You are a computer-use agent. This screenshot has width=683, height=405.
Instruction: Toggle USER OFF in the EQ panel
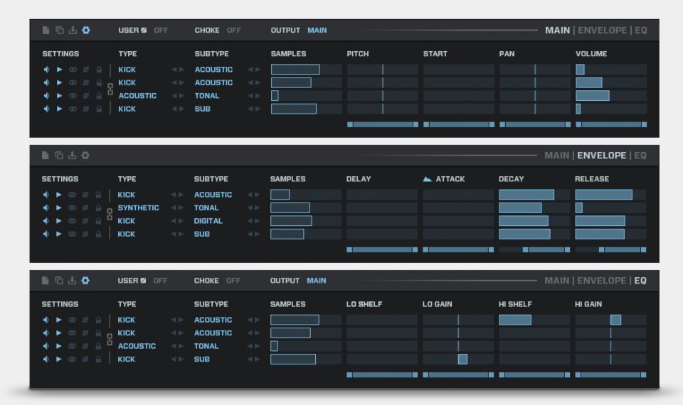tap(159, 280)
